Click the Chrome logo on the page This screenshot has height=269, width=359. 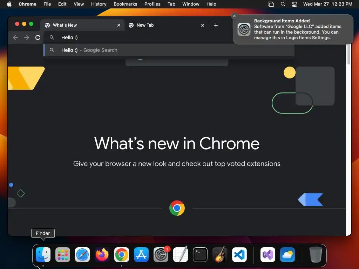pyautogui.click(x=177, y=208)
